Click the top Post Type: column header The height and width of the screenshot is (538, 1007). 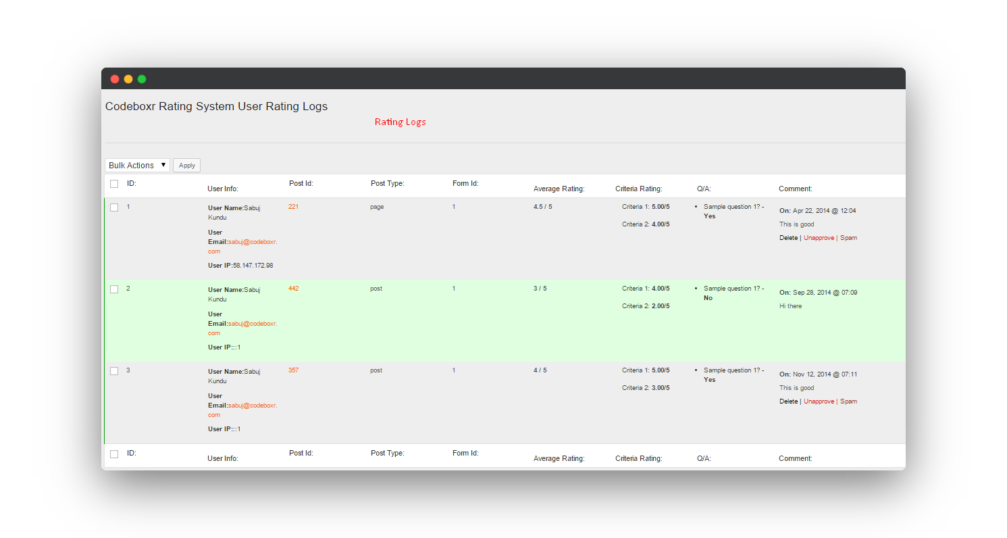pyautogui.click(x=388, y=183)
